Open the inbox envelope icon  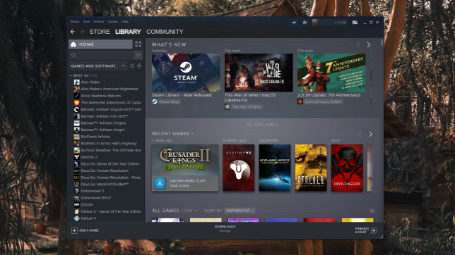(x=305, y=23)
